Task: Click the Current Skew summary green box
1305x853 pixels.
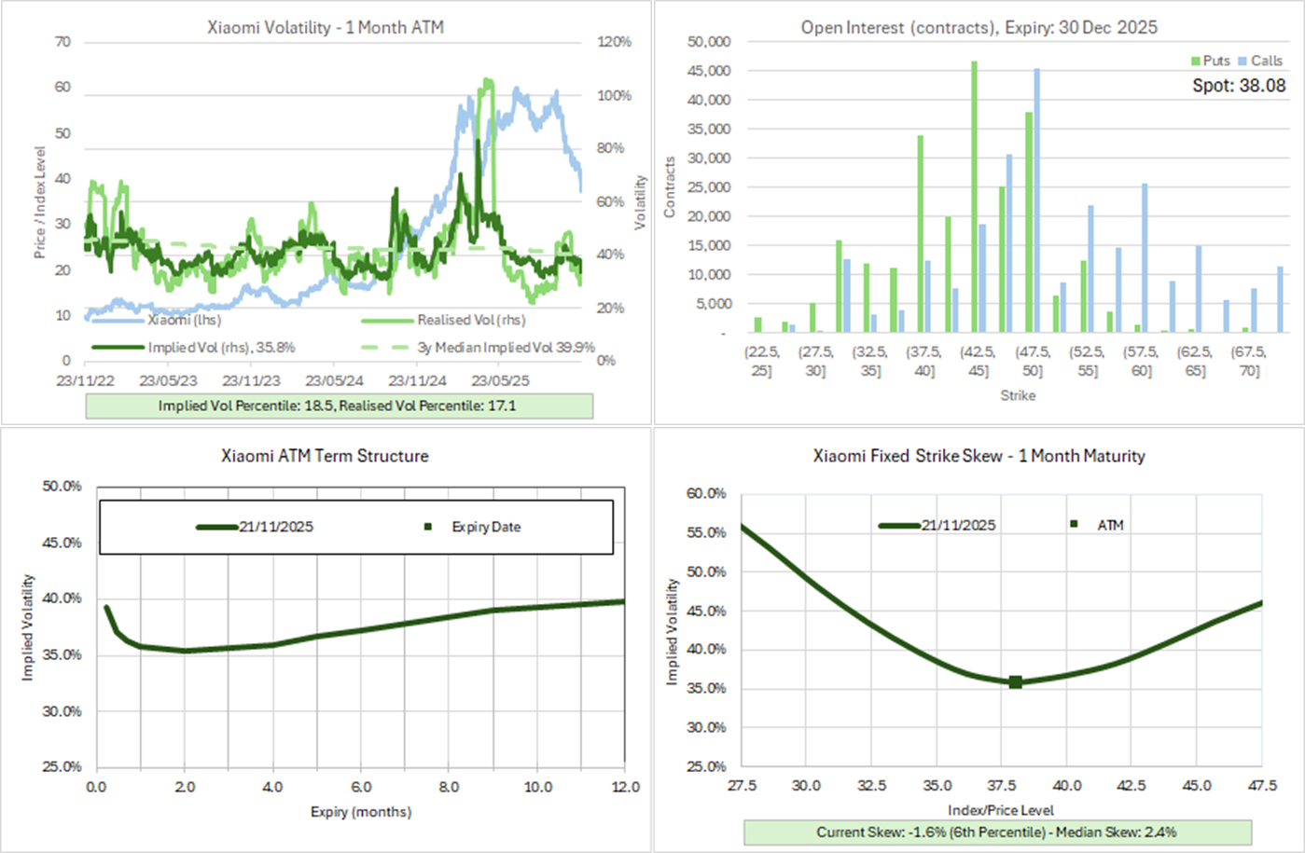Action: [996, 832]
